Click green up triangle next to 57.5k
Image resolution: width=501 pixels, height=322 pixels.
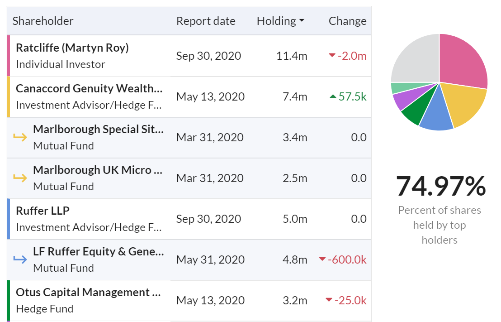(x=333, y=96)
